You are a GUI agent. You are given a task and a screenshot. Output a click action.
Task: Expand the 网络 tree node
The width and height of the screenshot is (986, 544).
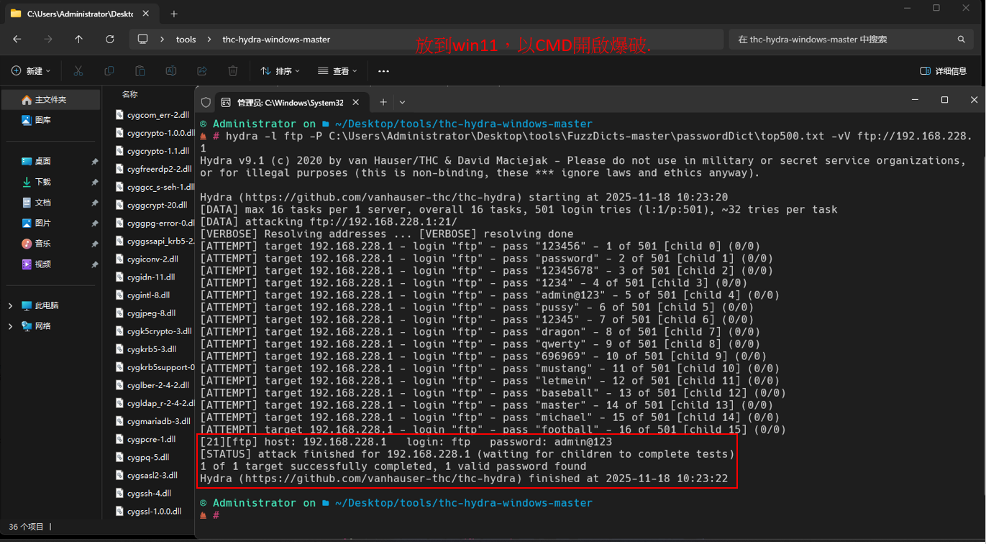click(10, 326)
